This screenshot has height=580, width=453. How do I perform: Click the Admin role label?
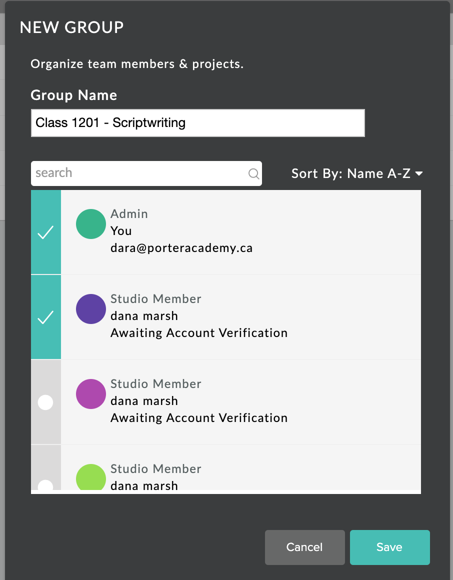pos(129,214)
